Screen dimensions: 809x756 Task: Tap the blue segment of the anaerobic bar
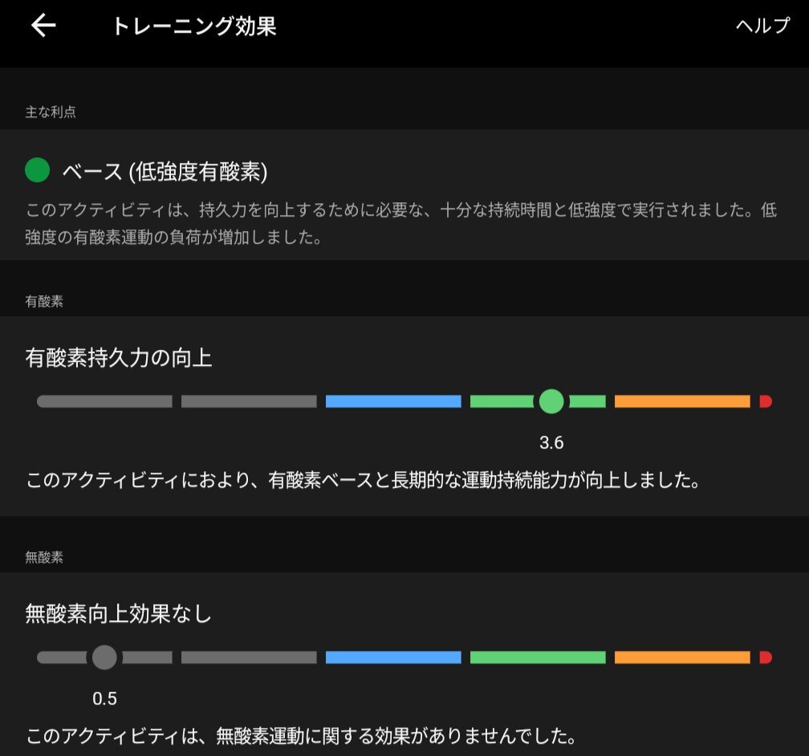coord(393,658)
